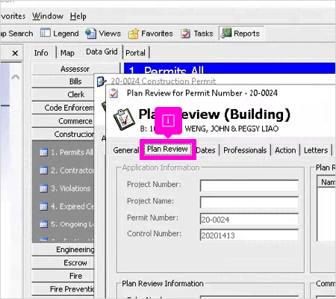This screenshot has height=299, width=336.
Task: Close the left panel with the X
Action: (x=15, y=53)
